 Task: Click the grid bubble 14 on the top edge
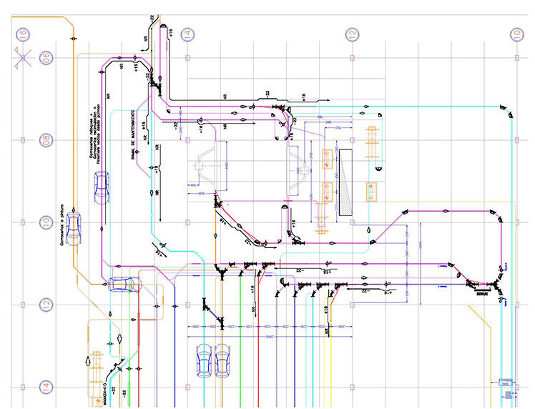click(x=187, y=34)
